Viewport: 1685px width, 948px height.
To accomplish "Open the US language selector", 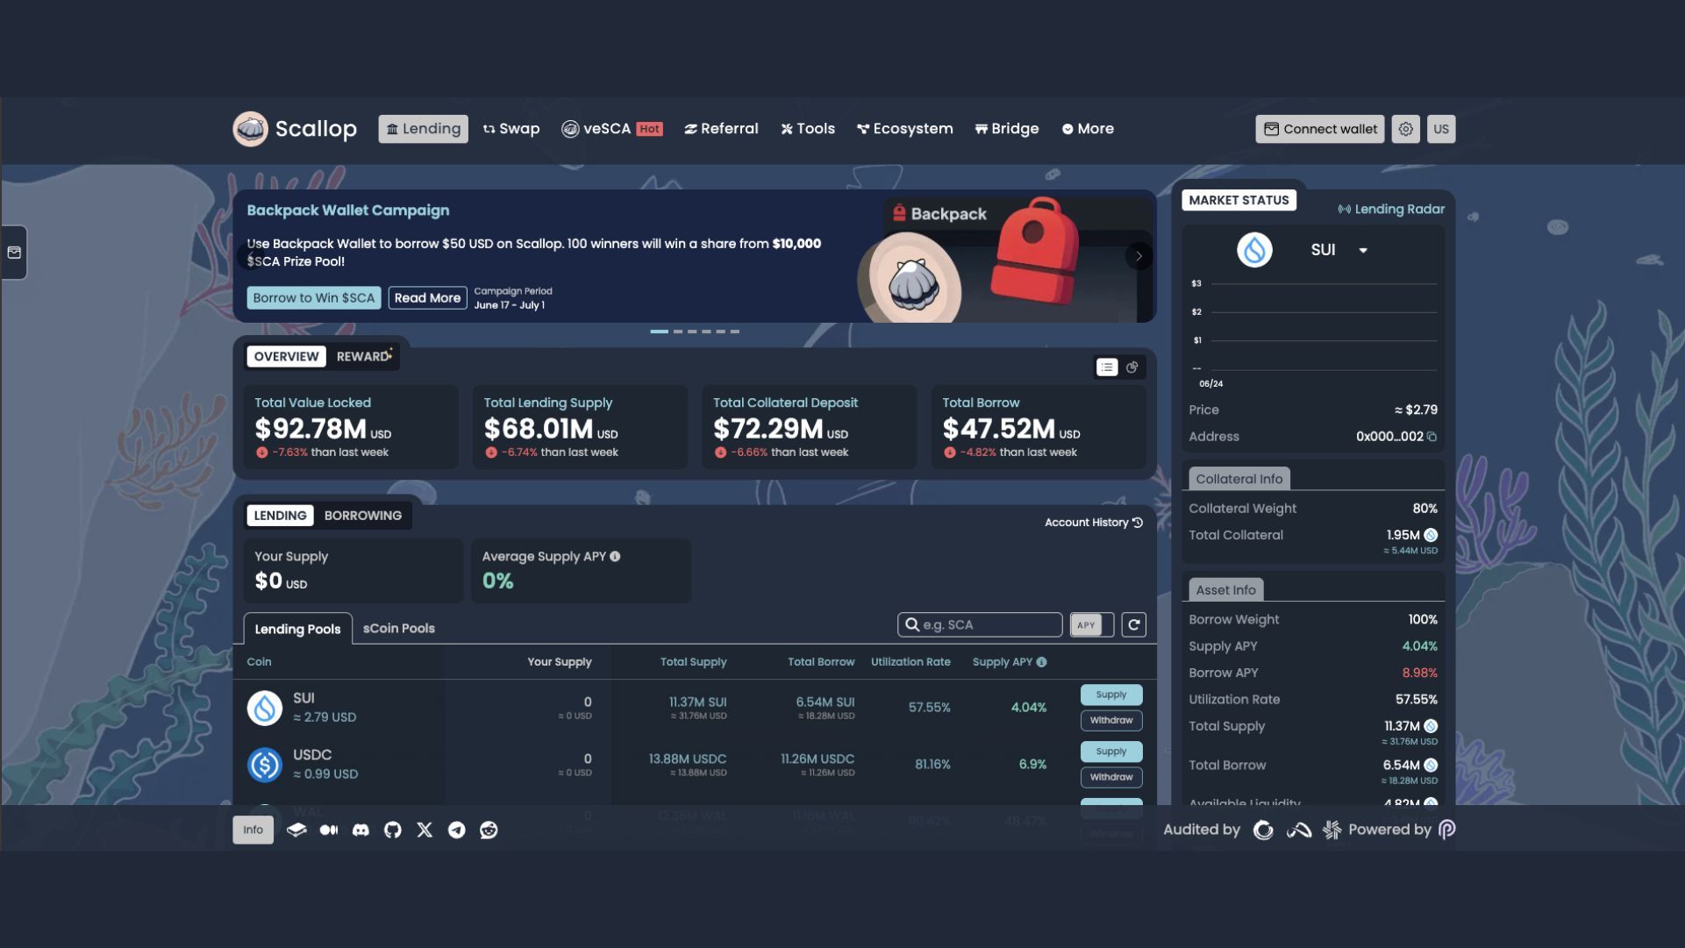I will tap(1440, 129).
